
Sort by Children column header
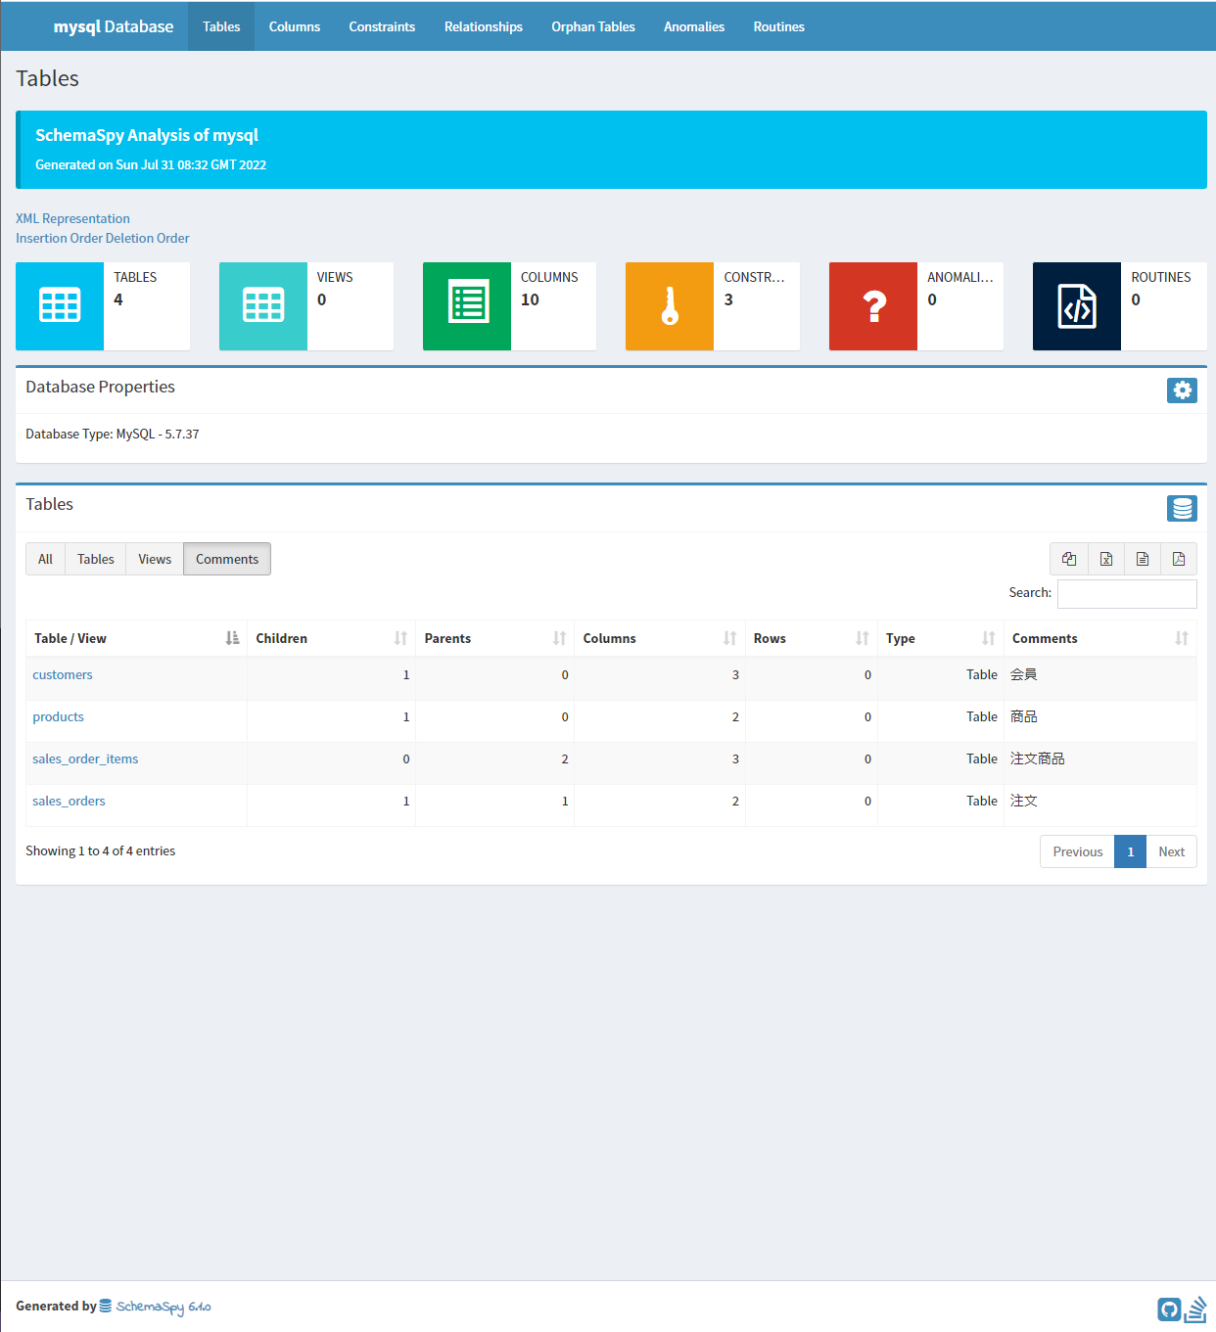click(332, 638)
